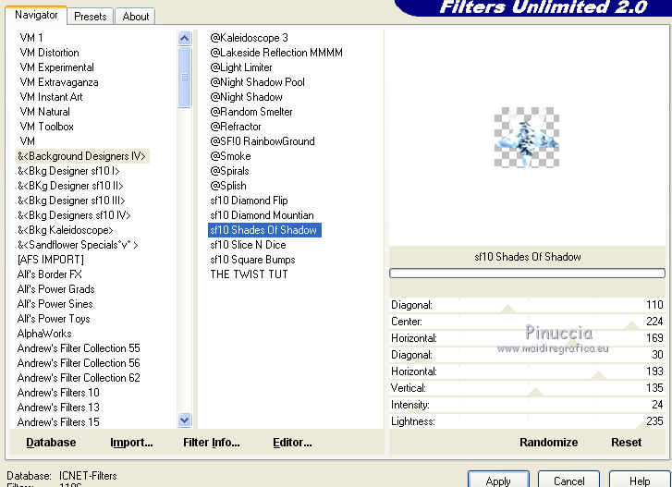Select [AFS IMPORT] category
Image resolution: width=672 pixels, height=487 pixels.
(x=50, y=260)
